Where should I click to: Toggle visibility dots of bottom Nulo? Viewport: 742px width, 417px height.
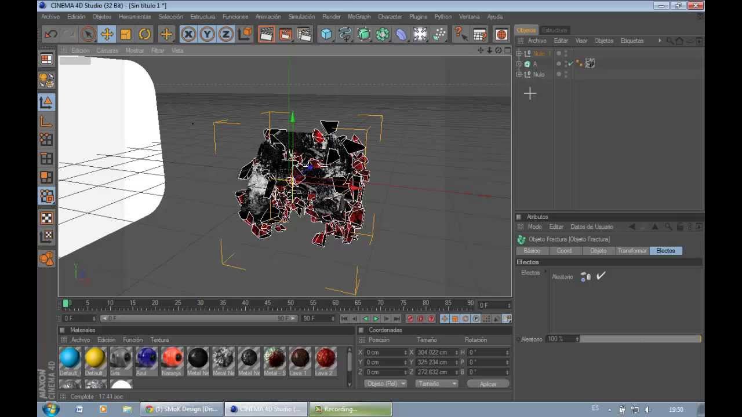(x=566, y=74)
